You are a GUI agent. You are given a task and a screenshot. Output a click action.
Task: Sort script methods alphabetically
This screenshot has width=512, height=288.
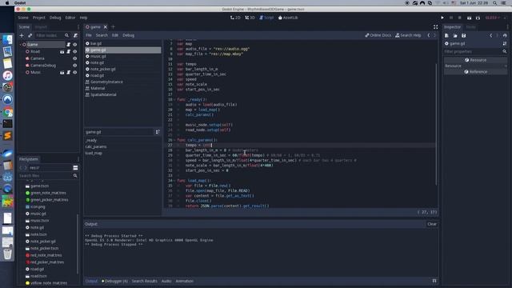pyautogui.click(x=158, y=132)
